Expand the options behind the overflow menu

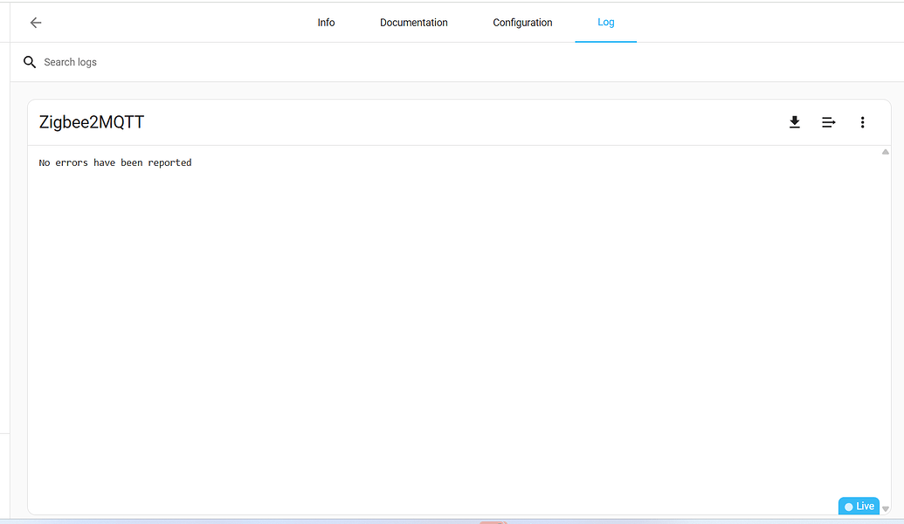[x=862, y=122]
